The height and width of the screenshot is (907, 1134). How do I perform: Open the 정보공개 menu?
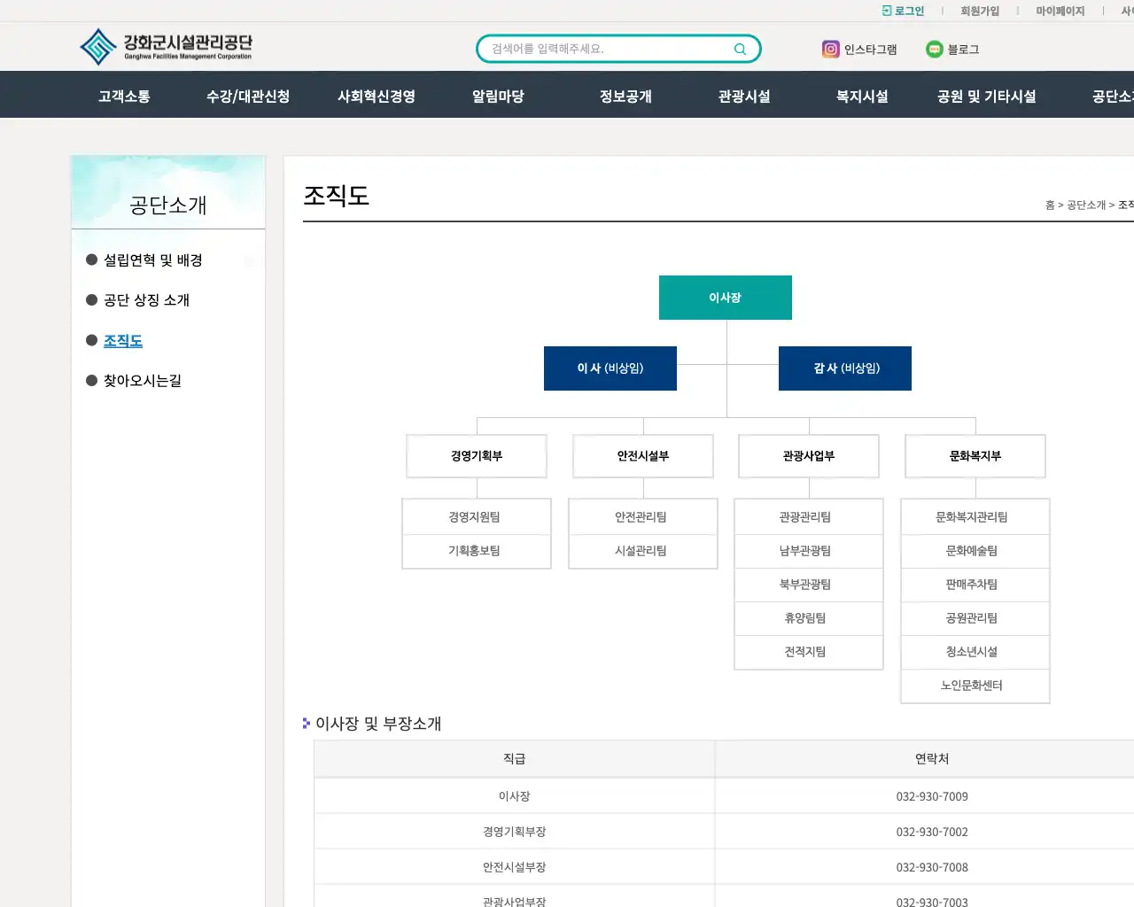click(x=625, y=95)
